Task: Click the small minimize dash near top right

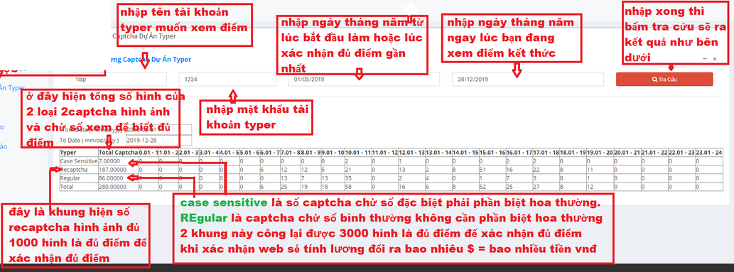Action: tap(705, 59)
